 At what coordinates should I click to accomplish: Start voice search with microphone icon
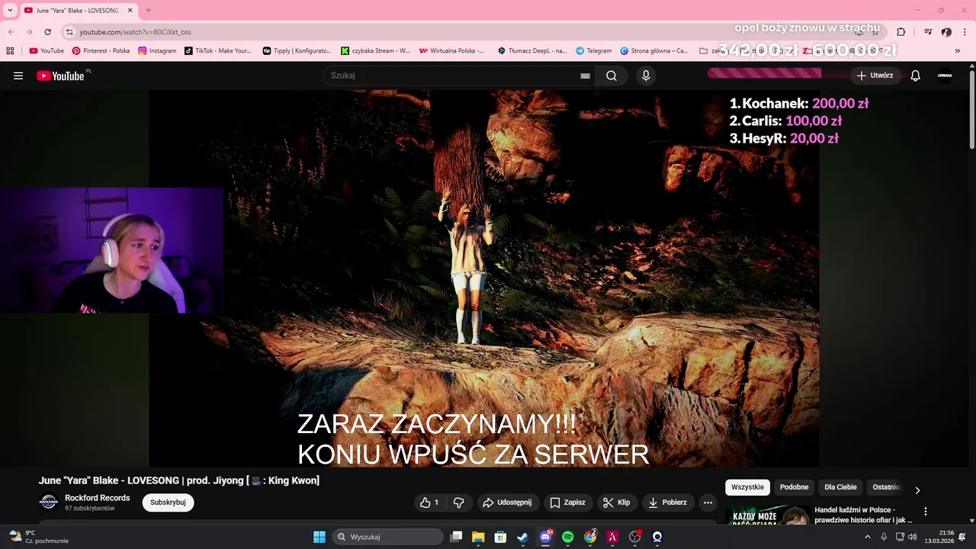click(x=646, y=75)
